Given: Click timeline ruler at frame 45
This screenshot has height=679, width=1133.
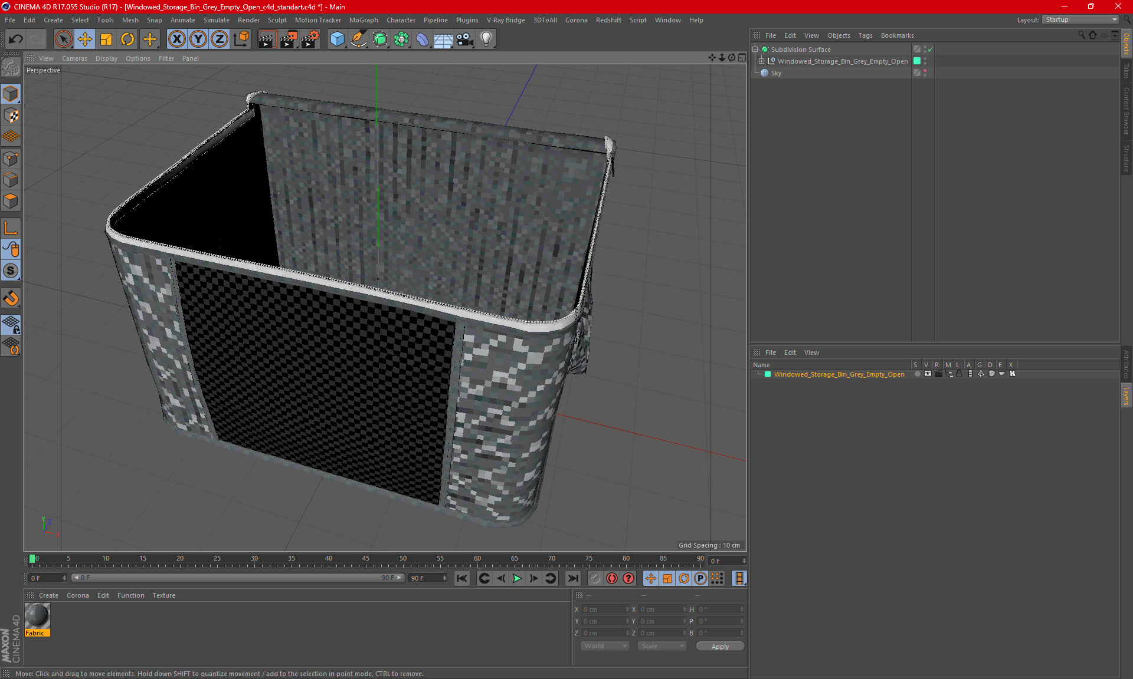Looking at the screenshot, I should point(366,560).
